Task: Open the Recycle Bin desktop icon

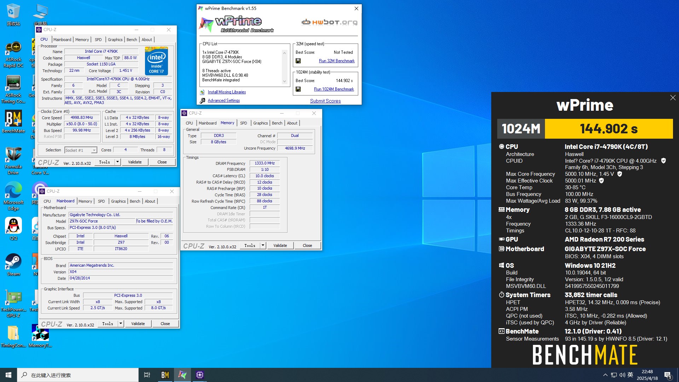Action: tap(13, 15)
